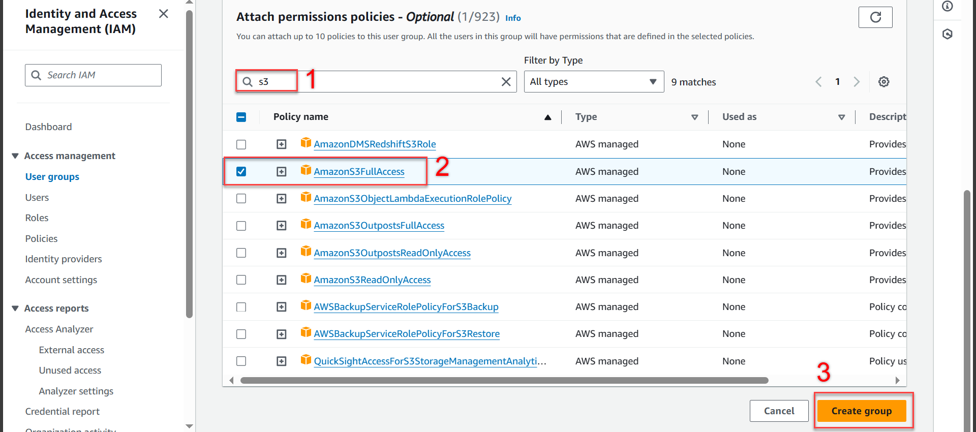Open table preferences gear icon

883,82
